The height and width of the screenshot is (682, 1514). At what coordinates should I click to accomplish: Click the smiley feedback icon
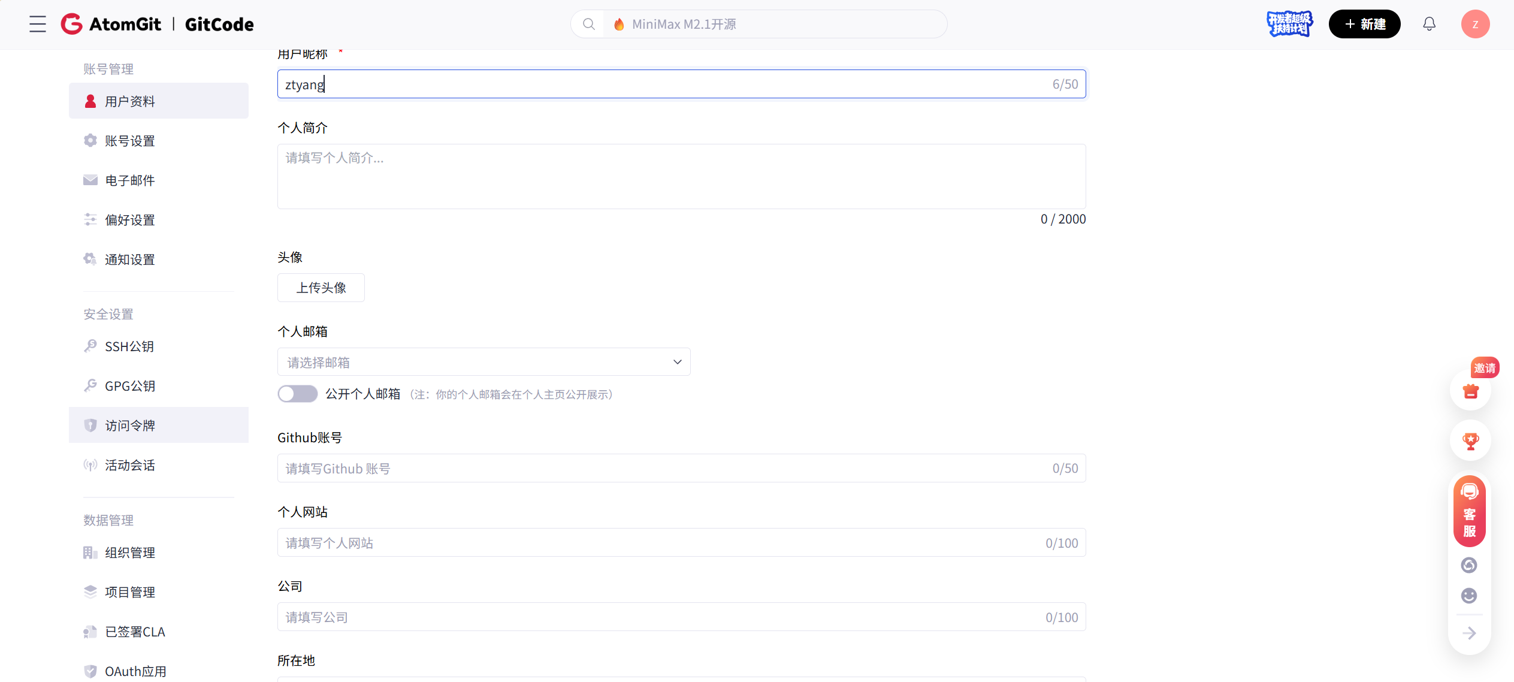pyautogui.click(x=1469, y=595)
